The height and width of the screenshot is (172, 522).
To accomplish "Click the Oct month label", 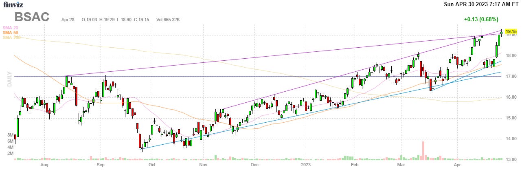I will (152, 165).
